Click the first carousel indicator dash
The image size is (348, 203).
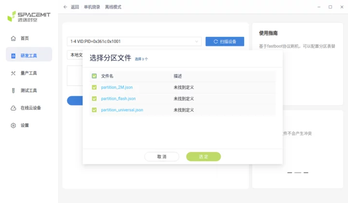(290, 173)
